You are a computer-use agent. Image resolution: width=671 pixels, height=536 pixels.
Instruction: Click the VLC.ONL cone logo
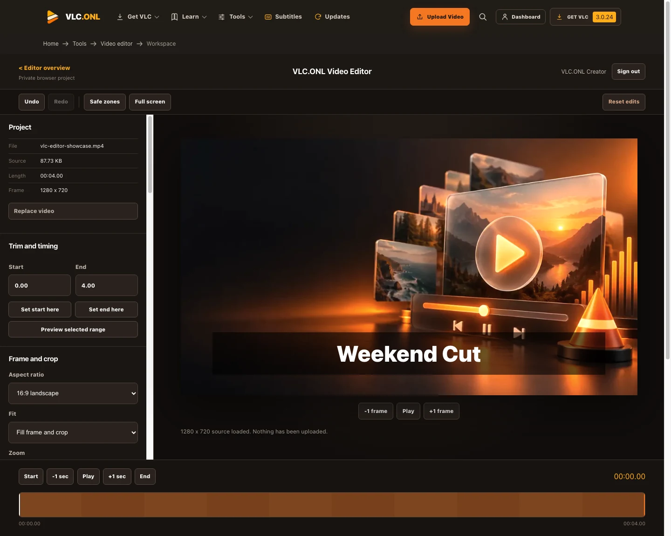(74, 17)
